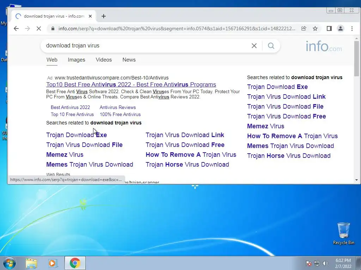The width and height of the screenshot is (361, 270).
Task: Click the magnifier search button
Action: 271,46
